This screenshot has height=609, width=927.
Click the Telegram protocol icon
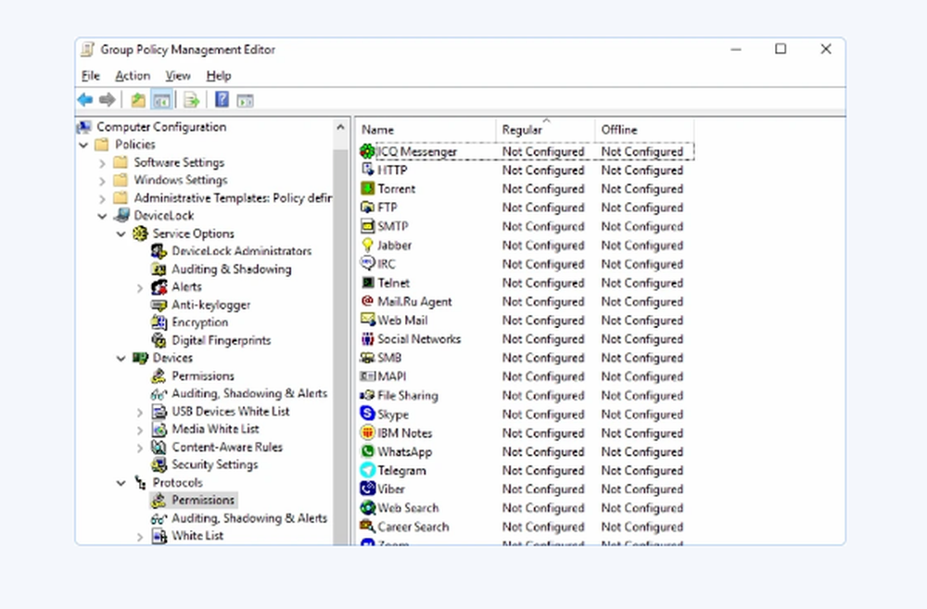(x=368, y=470)
